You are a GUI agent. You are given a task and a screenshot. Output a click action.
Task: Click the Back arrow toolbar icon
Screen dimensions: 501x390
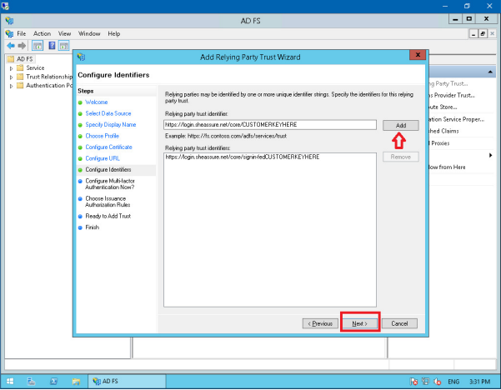point(9,45)
